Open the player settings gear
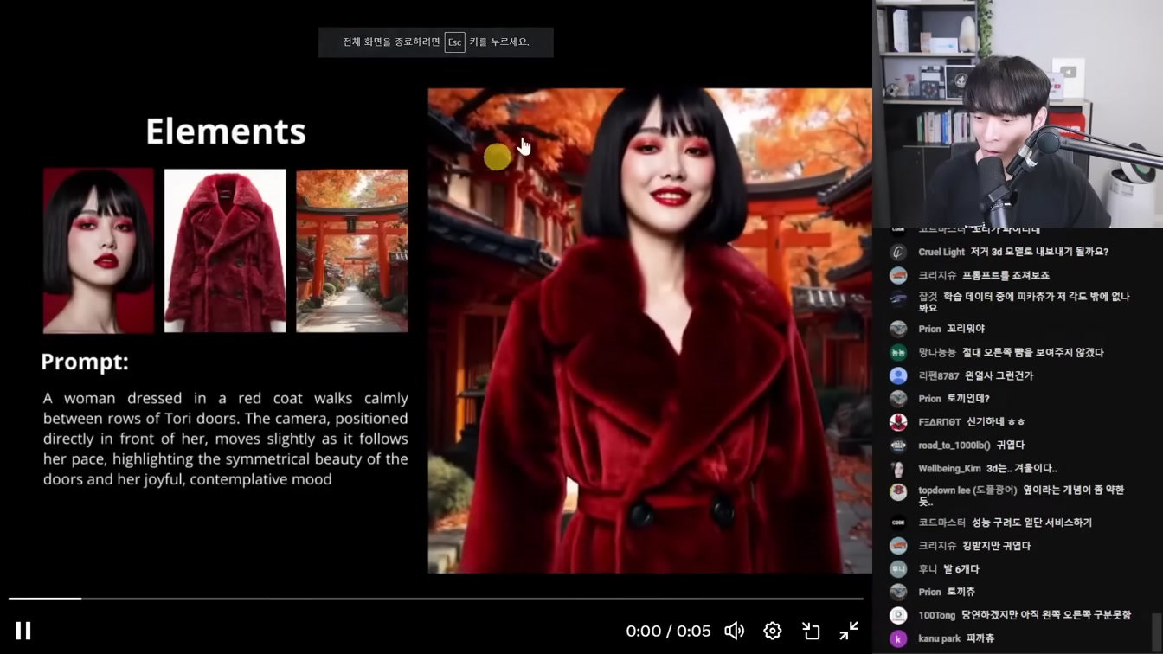 coord(773,631)
